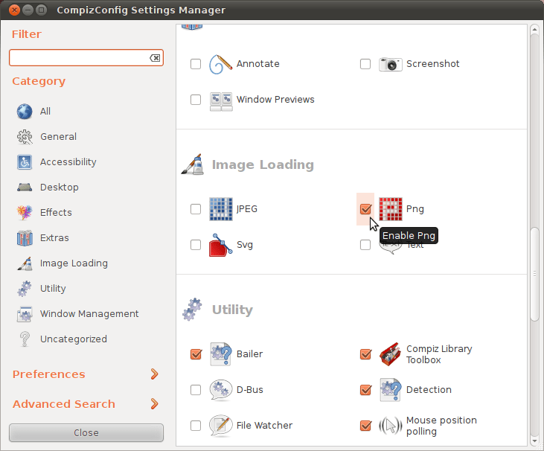Disable the Bailer checkbox
The height and width of the screenshot is (451, 544).
(x=196, y=354)
